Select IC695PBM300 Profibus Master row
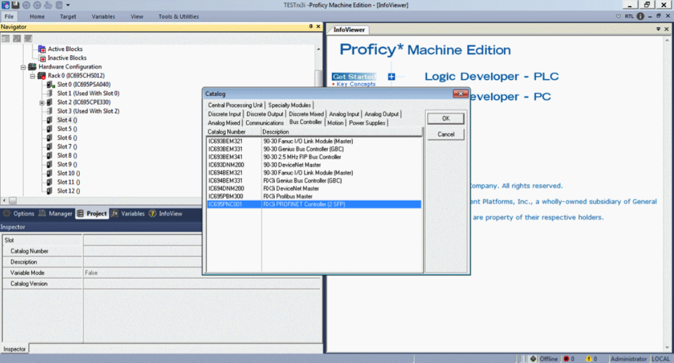 coord(314,196)
